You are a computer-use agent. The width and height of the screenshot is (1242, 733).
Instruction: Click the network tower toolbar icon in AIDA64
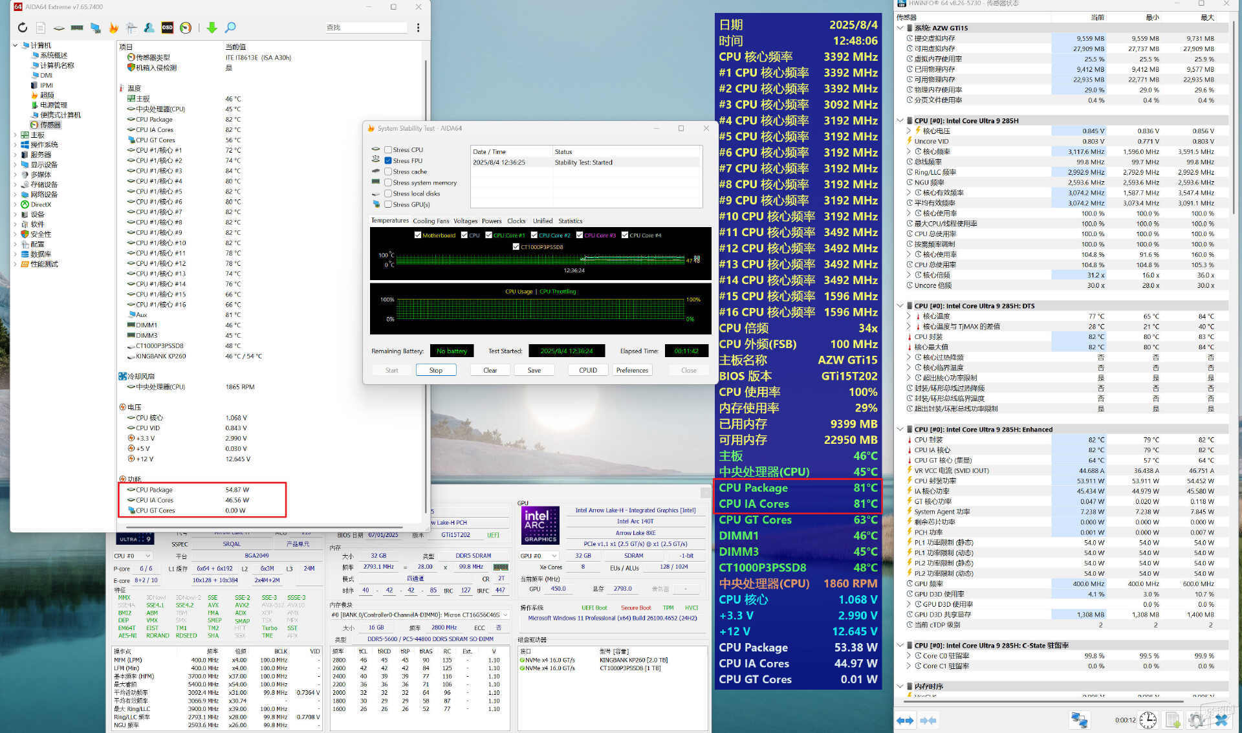click(131, 27)
